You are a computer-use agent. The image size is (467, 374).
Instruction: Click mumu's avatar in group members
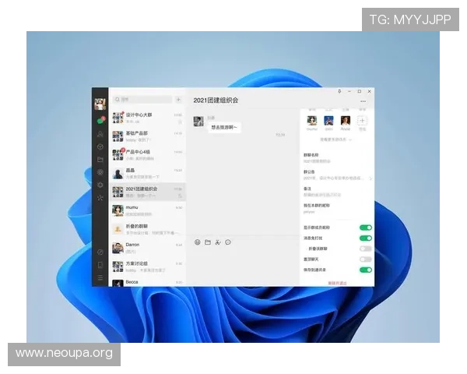(x=312, y=121)
